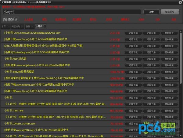Close the search window with the round X

pyautogui.click(x=180, y=2)
